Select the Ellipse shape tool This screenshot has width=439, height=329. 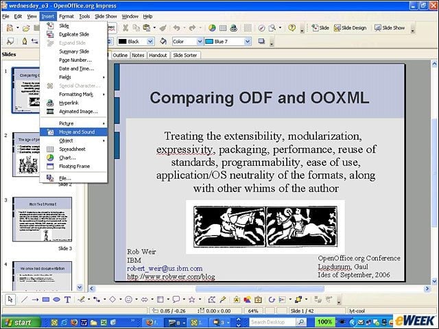click(56, 300)
